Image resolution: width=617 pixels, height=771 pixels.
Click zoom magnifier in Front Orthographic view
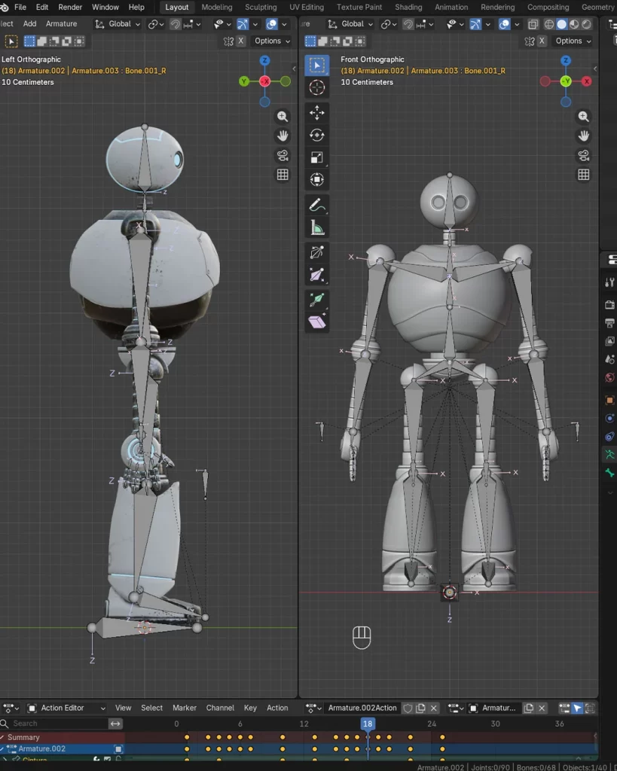[x=584, y=117]
